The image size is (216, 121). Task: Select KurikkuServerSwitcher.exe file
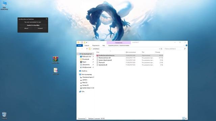pyautogui.click(x=130, y=55)
